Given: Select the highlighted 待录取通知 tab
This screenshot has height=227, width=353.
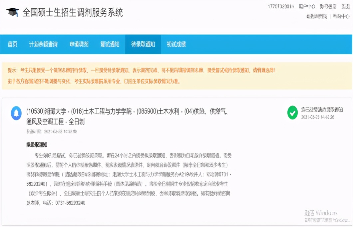Looking at the screenshot, I should (143, 45).
